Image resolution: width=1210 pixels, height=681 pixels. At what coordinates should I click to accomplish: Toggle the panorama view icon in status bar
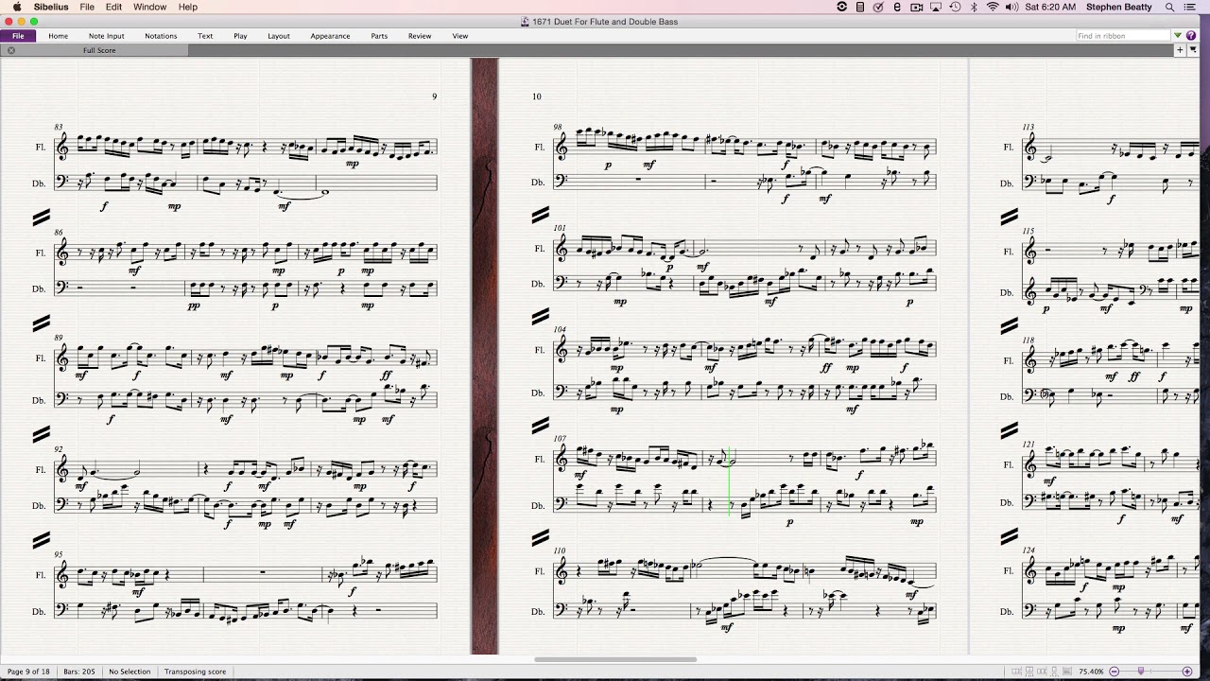(x=1067, y=672)
